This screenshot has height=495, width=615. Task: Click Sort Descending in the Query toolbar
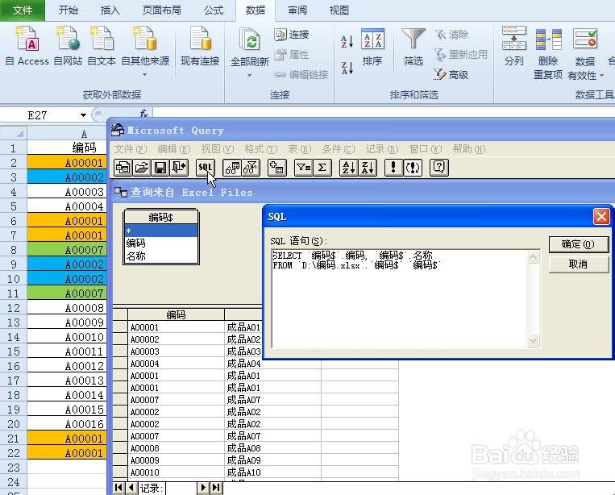click(368, 168)
